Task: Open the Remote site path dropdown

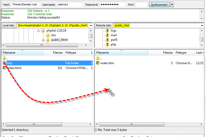Action: point(202,26)
